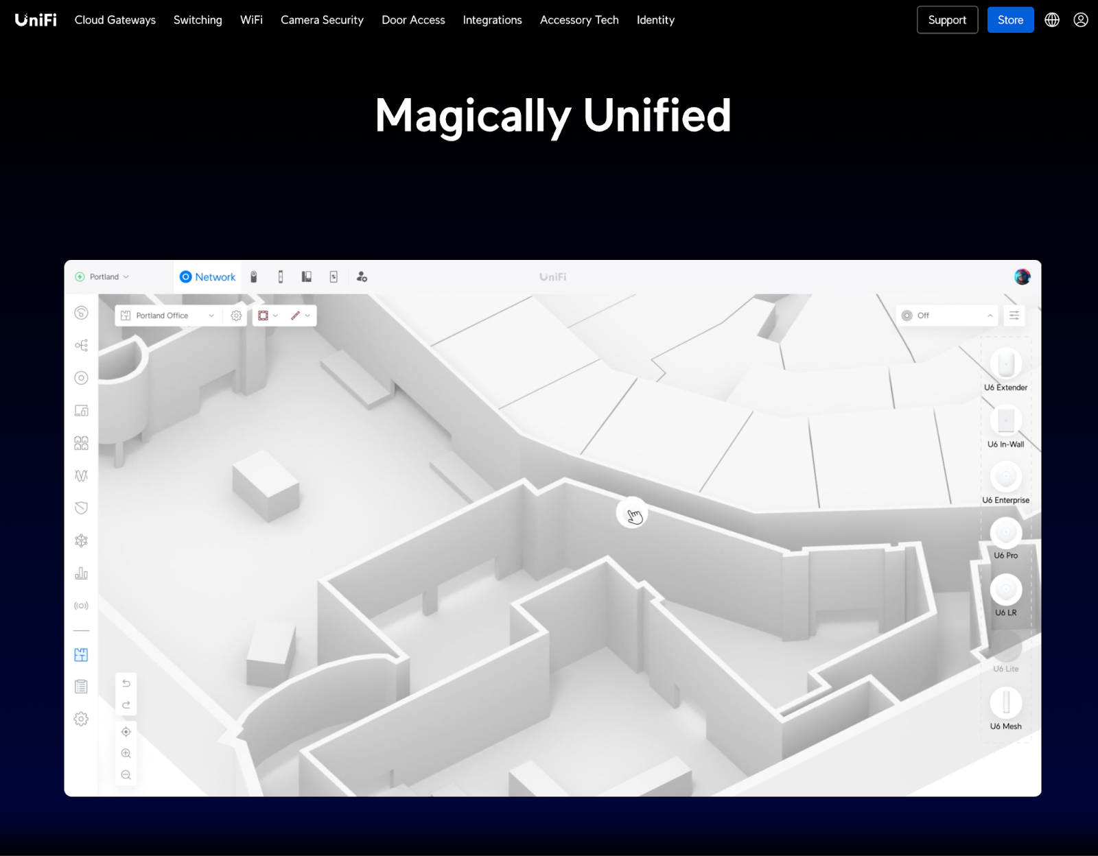This screenshot has height=856, width=1098.
Task: Open the Door Access menu
Action: point(413,20)
